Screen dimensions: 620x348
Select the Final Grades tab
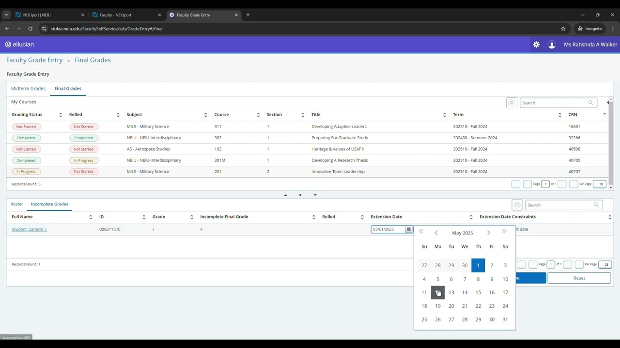tap(68, 88)
